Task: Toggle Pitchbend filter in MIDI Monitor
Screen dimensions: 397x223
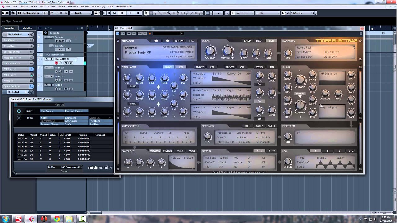Action: (100, 121)
